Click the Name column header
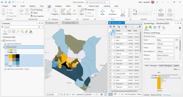 point(121,31)
